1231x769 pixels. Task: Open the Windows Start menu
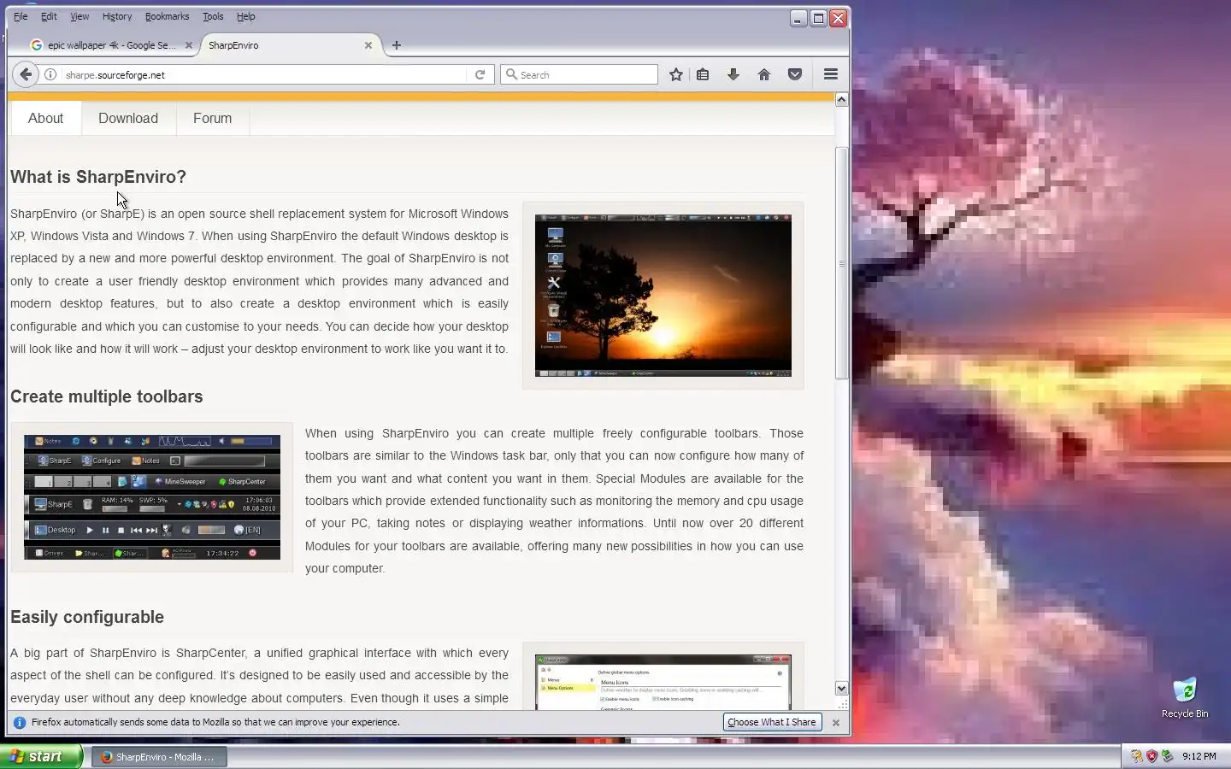[x=41, y=756]
